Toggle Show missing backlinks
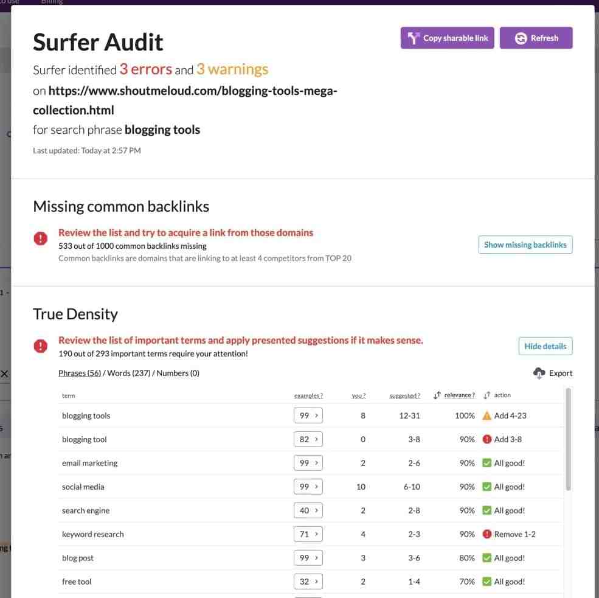The width and height of the screenshot is (599, 598). [525, 244]
